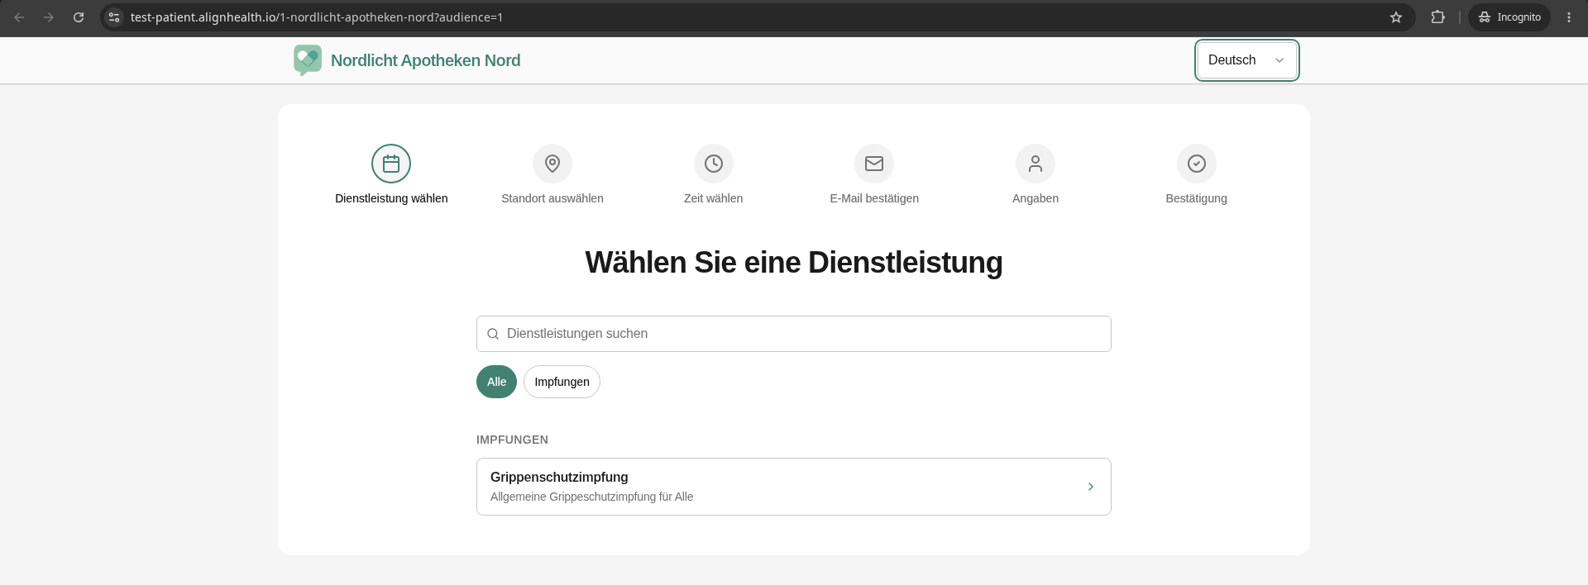This screenshot has height=585, width=1588.
Task: Click the E-Mail bestätigen step label
Action: tap(874, 198)
